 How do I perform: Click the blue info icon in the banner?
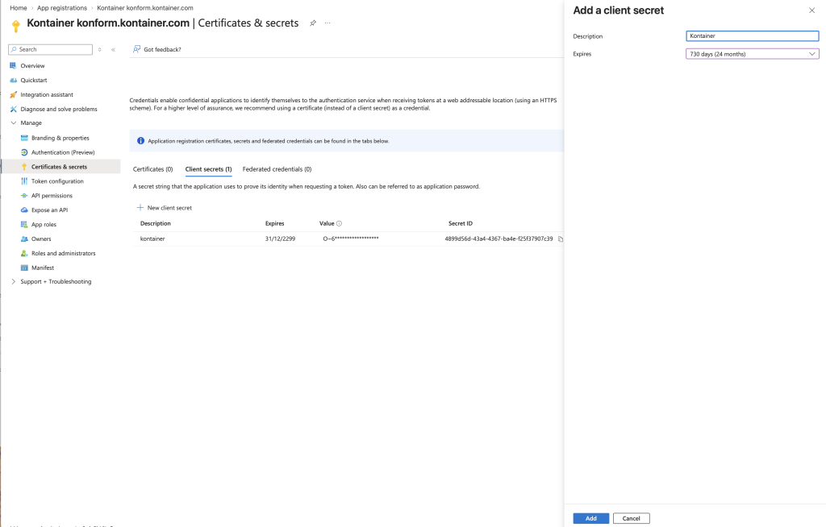140,141
